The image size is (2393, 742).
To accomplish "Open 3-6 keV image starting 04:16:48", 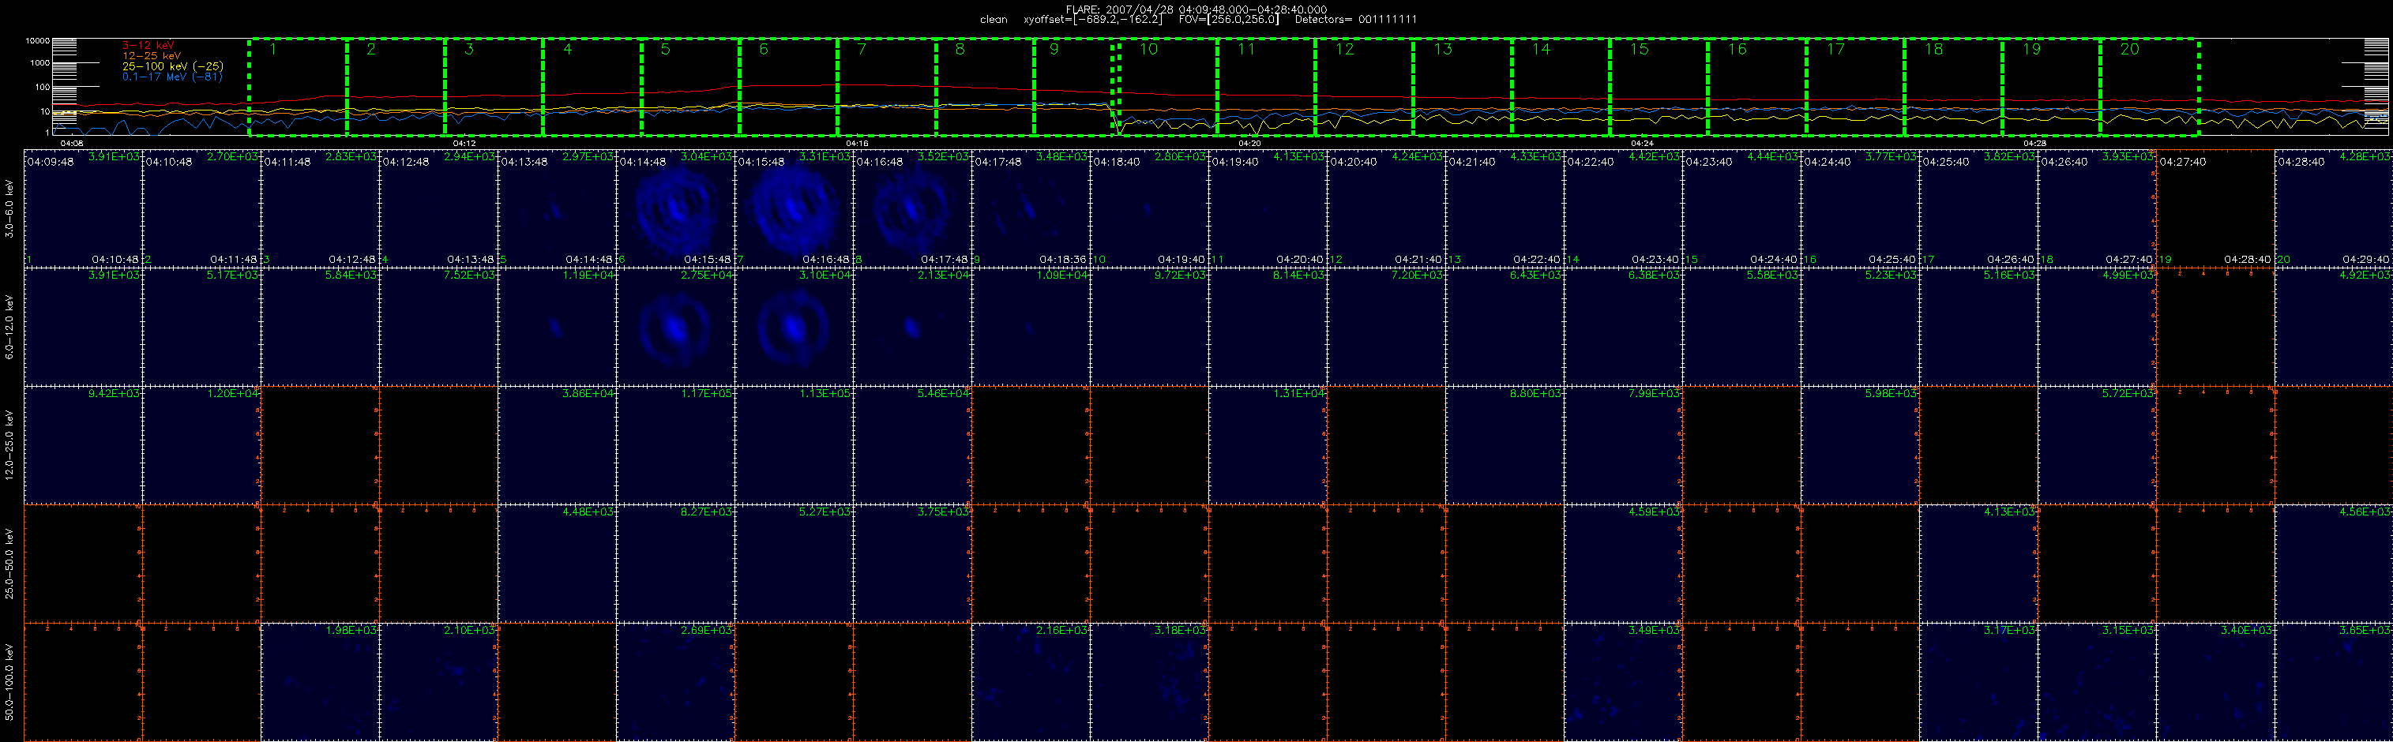I will [912, 209].
